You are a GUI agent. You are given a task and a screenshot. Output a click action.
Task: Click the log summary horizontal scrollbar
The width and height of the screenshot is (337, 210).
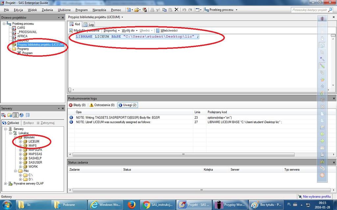183,154
